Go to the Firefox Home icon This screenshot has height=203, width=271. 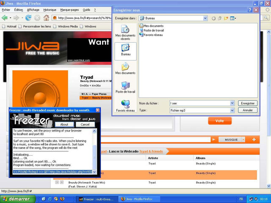click(46, 18)
